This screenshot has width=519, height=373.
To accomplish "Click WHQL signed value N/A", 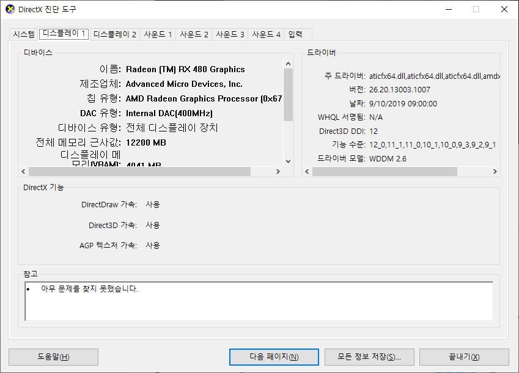I will click(x=376, y=117).
